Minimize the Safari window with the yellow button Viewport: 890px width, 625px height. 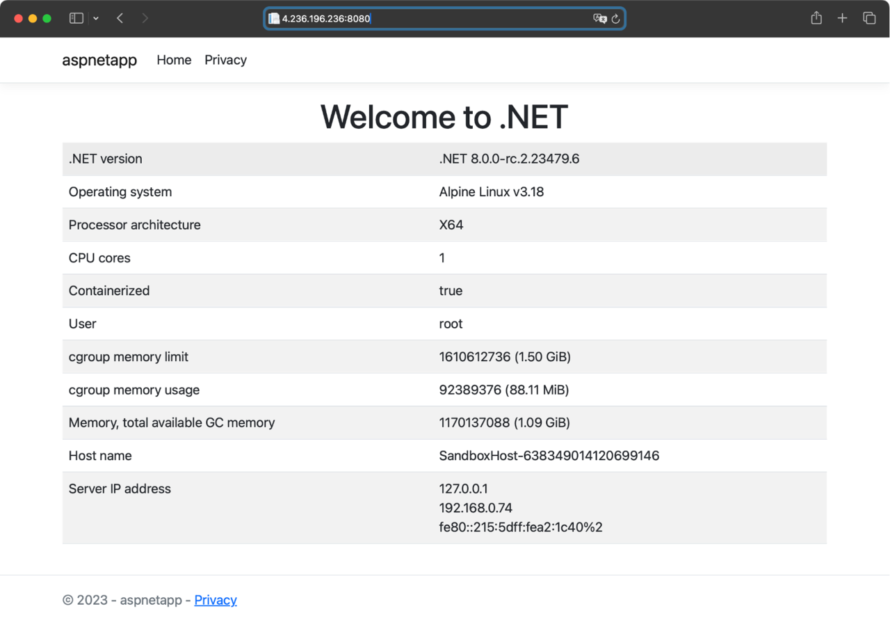pos(33,19)
